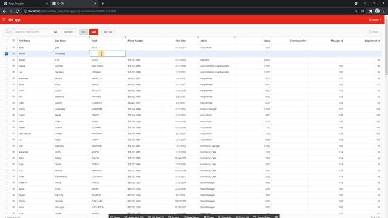Open the navigation hamburger menu beside HR_app
The width and height of the screenshot is (388, 218).
coord(4,20)
